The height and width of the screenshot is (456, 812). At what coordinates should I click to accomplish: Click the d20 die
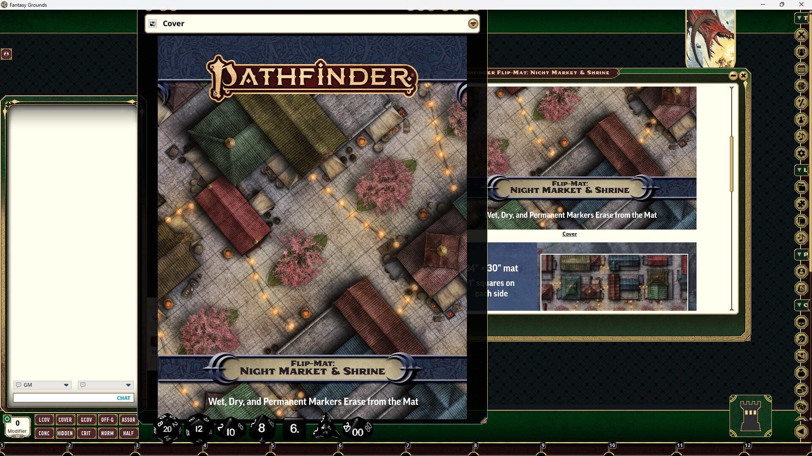pyautogui.click(x=167, y=429)
